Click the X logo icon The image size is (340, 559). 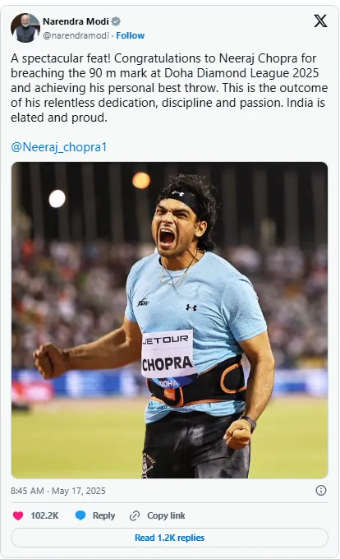(x=320, y=21)
